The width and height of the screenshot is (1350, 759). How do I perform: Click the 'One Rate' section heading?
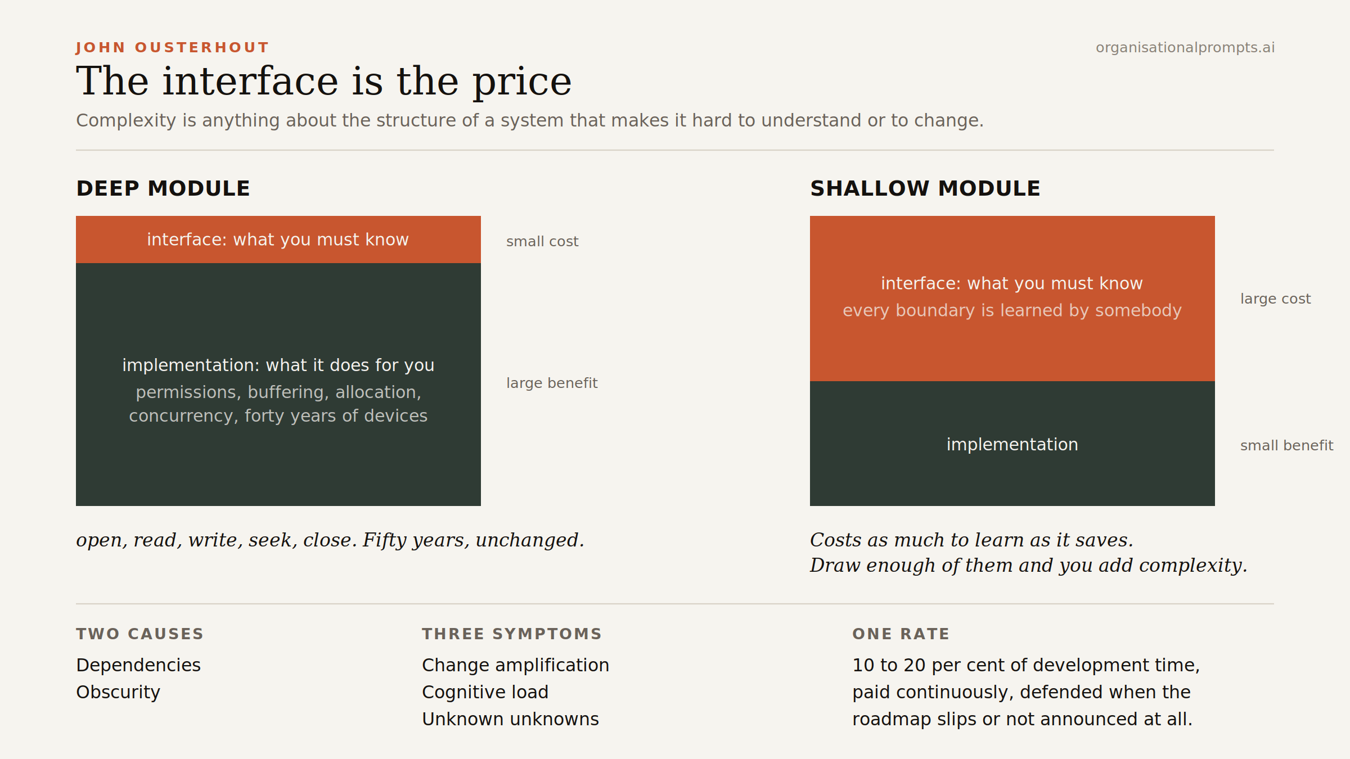pos(901,634)
